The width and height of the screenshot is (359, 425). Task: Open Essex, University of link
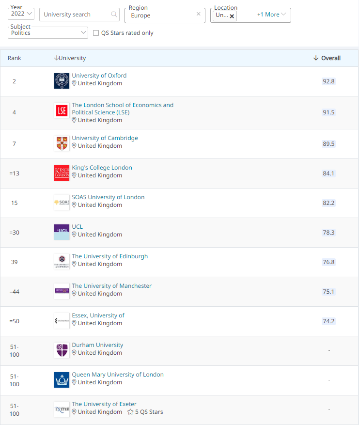98,315
